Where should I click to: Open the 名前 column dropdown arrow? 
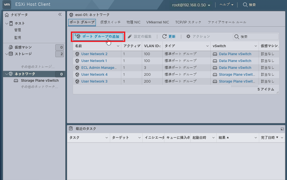pyautogui.click(x=118, y=46)
